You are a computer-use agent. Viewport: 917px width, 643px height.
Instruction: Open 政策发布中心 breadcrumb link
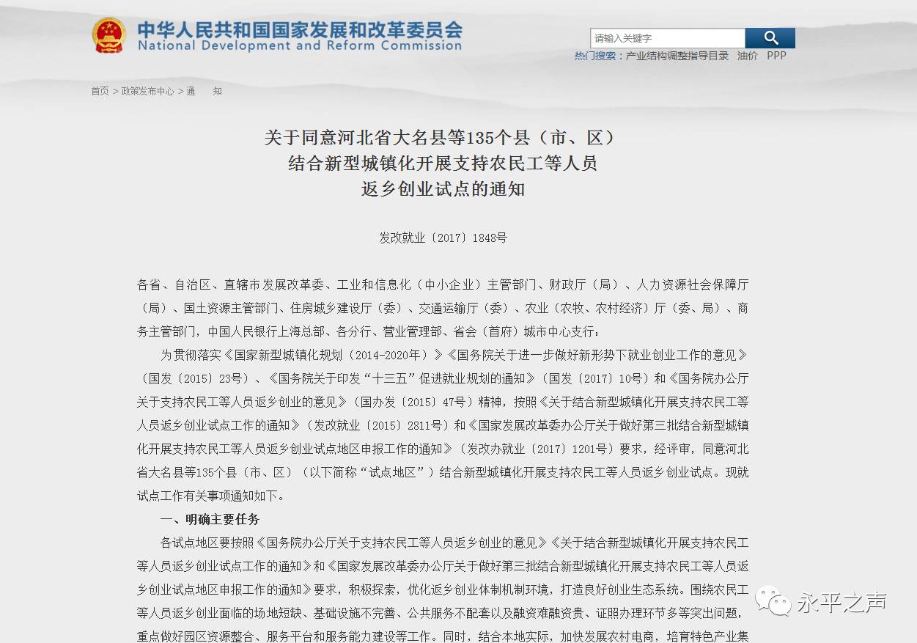[147, 91]
